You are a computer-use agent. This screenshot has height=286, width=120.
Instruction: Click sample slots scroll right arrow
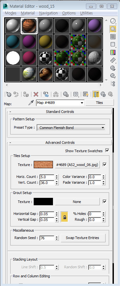(100, 85)
